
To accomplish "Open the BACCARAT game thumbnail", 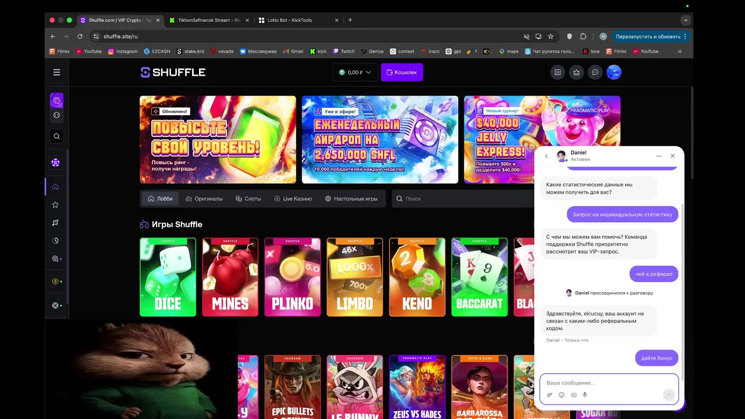I will pyautogui.click(x=479, y=277).
